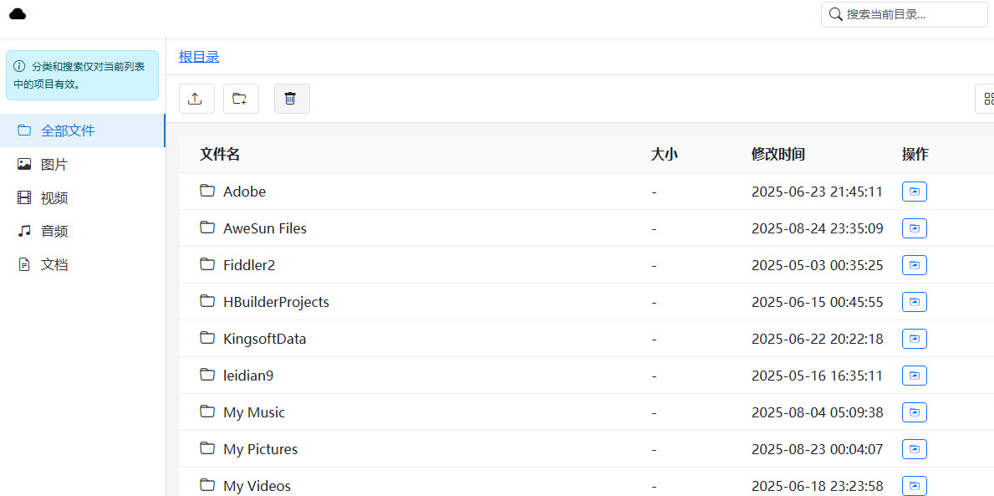This screenshot has width=994, height=496.
Task: Open the 文档 category
Action: 54,265
